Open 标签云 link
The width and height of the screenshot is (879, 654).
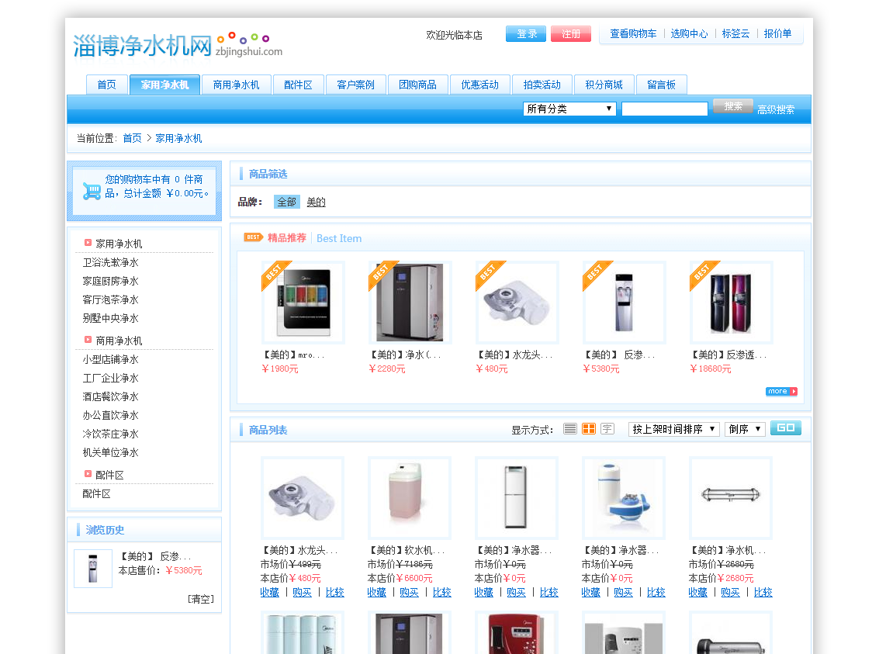pyautogui.click(x=735, y=33)
